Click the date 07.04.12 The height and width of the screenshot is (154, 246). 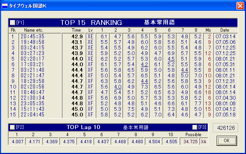tap(226, 109)
